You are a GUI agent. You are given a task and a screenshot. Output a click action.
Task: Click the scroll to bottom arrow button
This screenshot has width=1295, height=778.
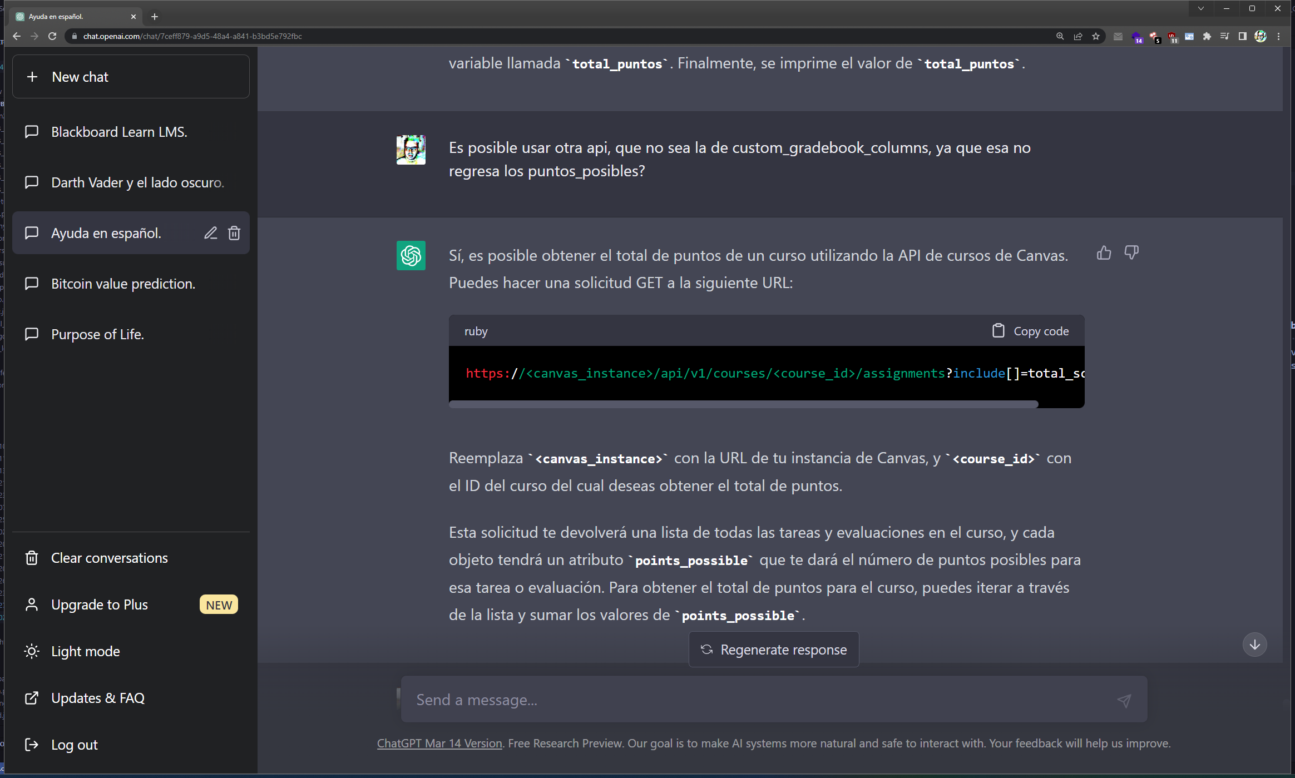pos(1254,645)
